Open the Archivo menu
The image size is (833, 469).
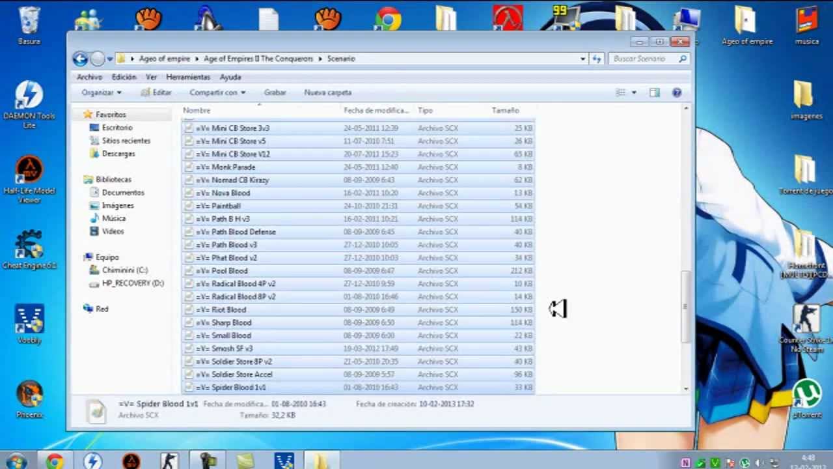(89, 77)
